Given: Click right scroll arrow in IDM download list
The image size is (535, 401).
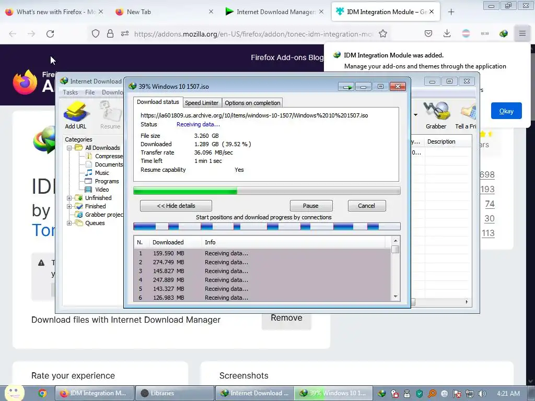Looking at the screenshot, I should pos(467,302).
